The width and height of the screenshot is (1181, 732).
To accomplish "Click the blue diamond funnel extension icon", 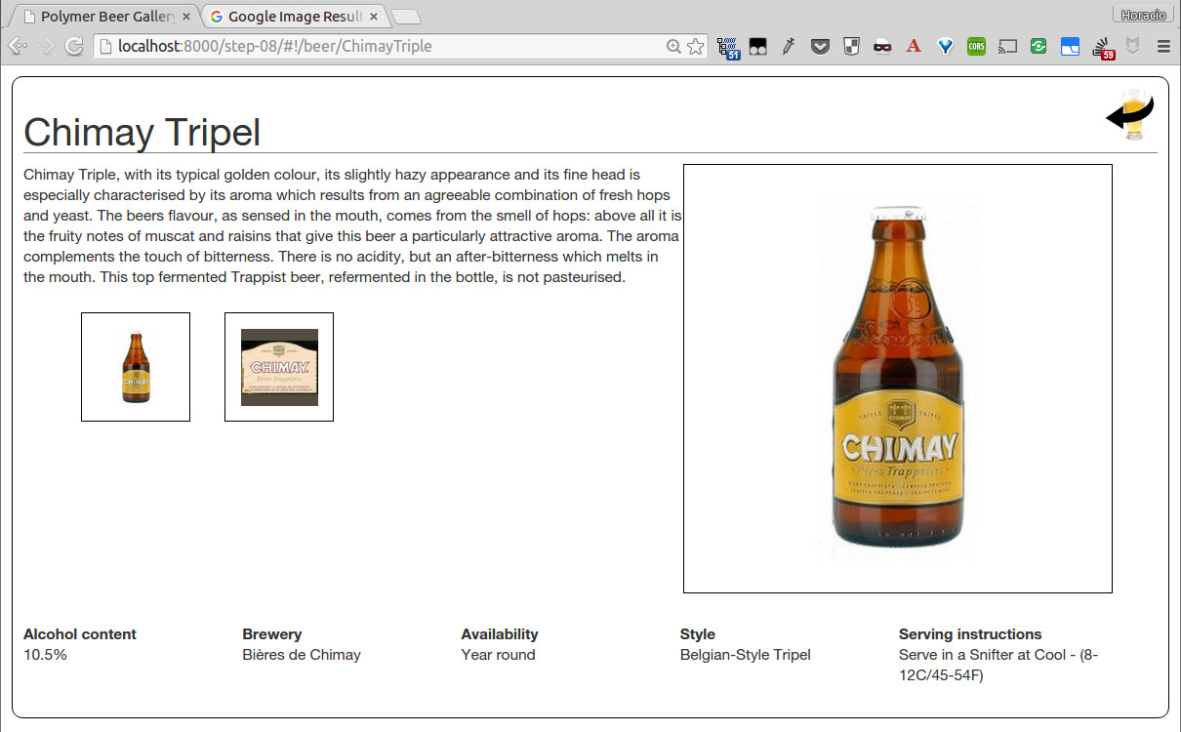I will (x=945, y=46).
